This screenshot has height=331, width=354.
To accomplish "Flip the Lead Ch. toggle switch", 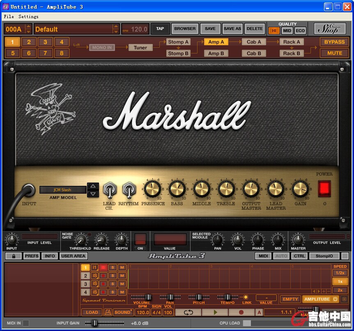I will click(x=110, y=190).
